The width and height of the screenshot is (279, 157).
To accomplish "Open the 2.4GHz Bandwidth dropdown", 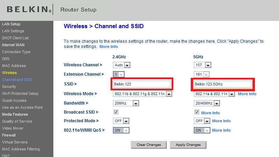I will 126,103.
